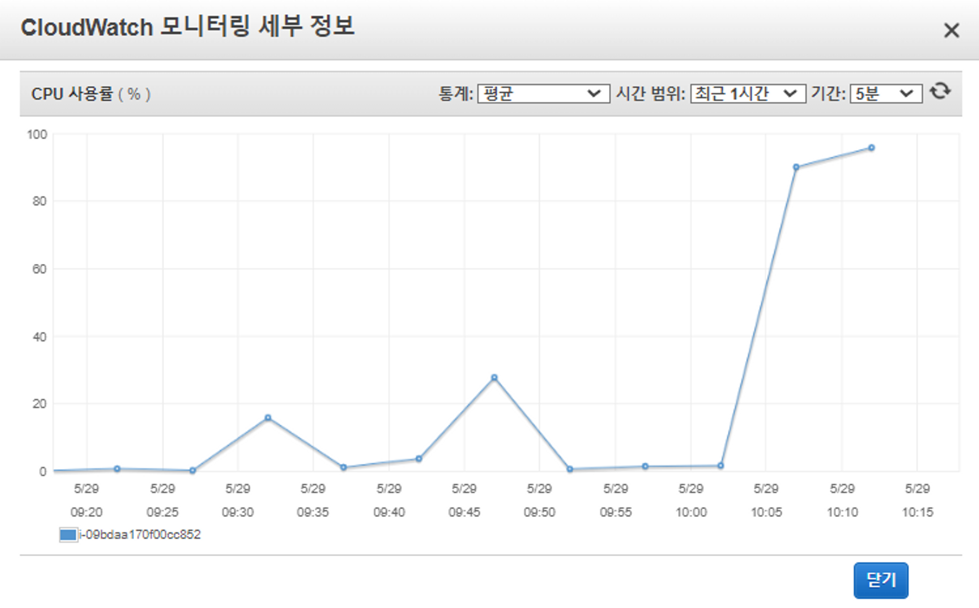Click the blue 닫기 button

(881, 581)
